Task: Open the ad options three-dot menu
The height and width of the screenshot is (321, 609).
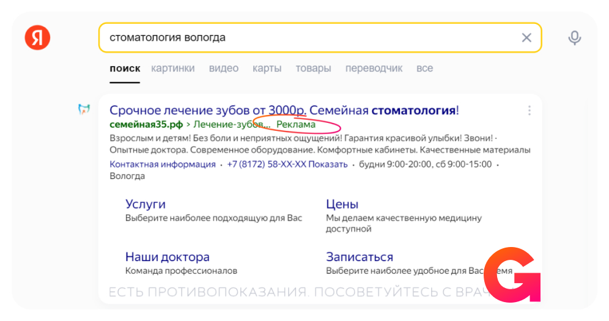Action: coord(529,111)
